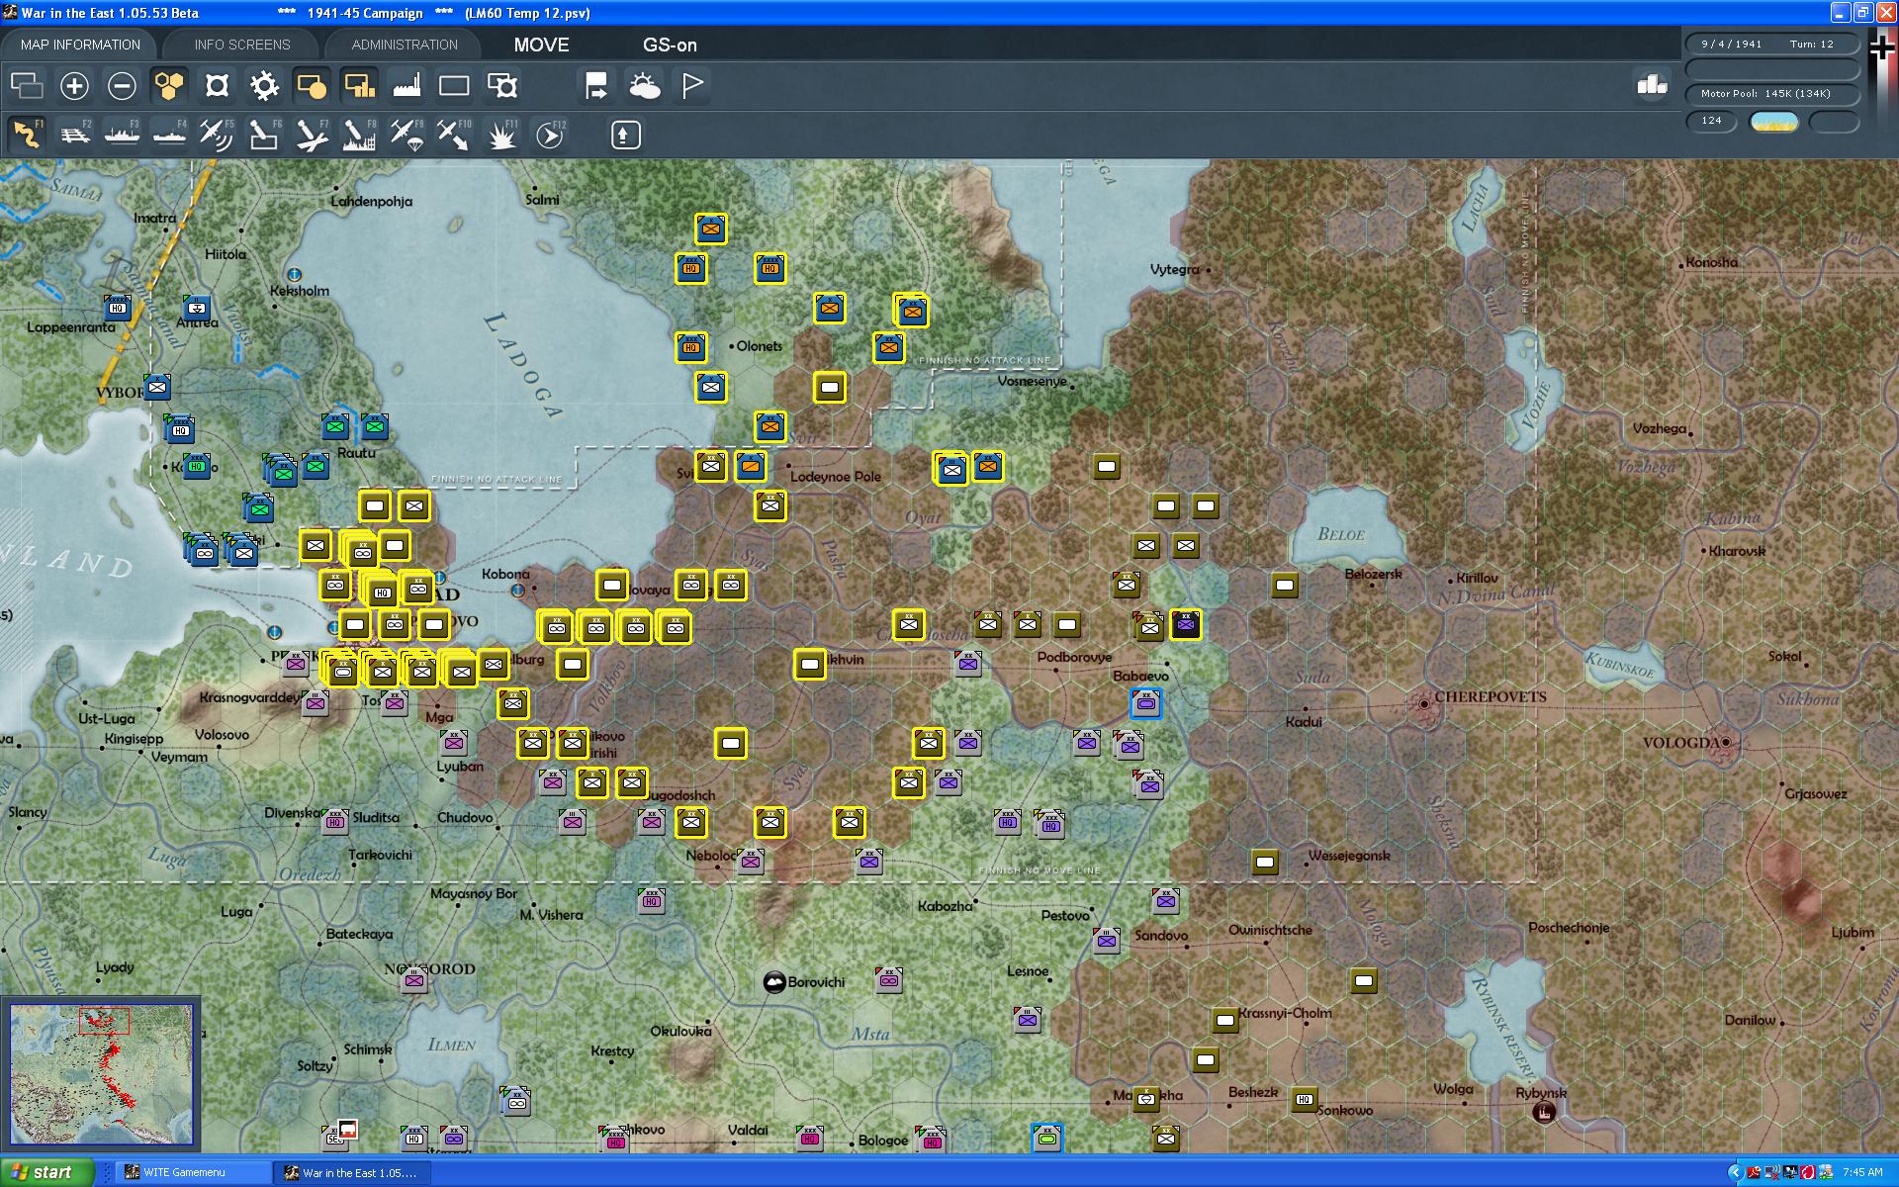The image size is (1899, 1187).
Task: Zoom out with the minus icon
Action: [x=122, y=86]
